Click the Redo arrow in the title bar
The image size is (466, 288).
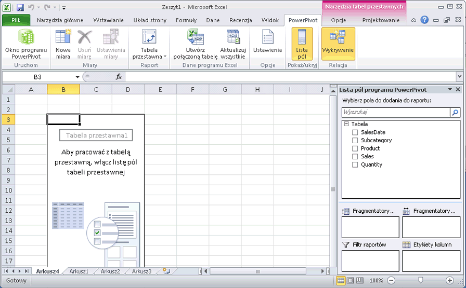coord(47,7)
